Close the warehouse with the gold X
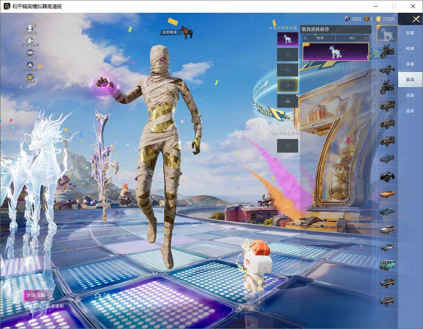 tap(416, 19)
